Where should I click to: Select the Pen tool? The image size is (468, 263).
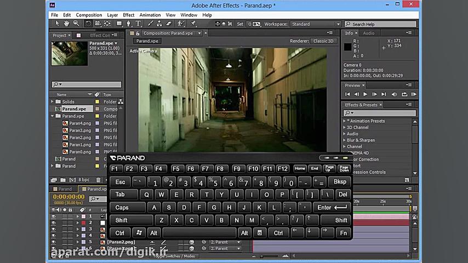coord(128,24)
